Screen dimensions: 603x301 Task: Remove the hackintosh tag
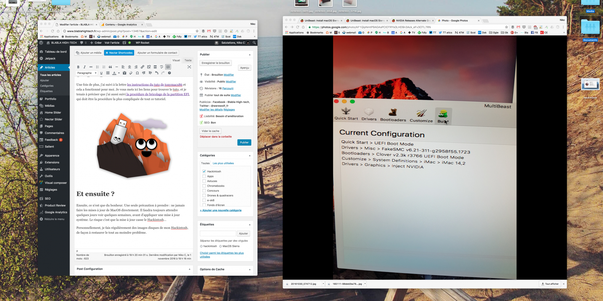[x=201, y=246]
